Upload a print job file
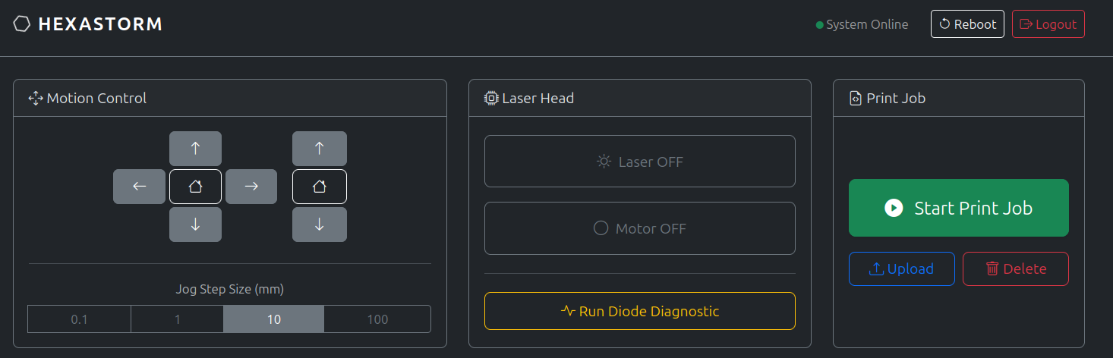 (x=901, y=269)
